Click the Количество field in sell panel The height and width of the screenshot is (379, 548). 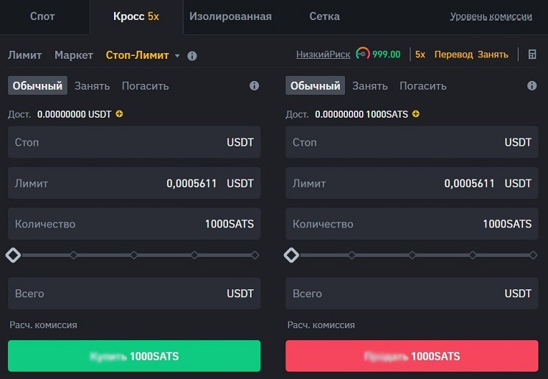tap(412, 224)
